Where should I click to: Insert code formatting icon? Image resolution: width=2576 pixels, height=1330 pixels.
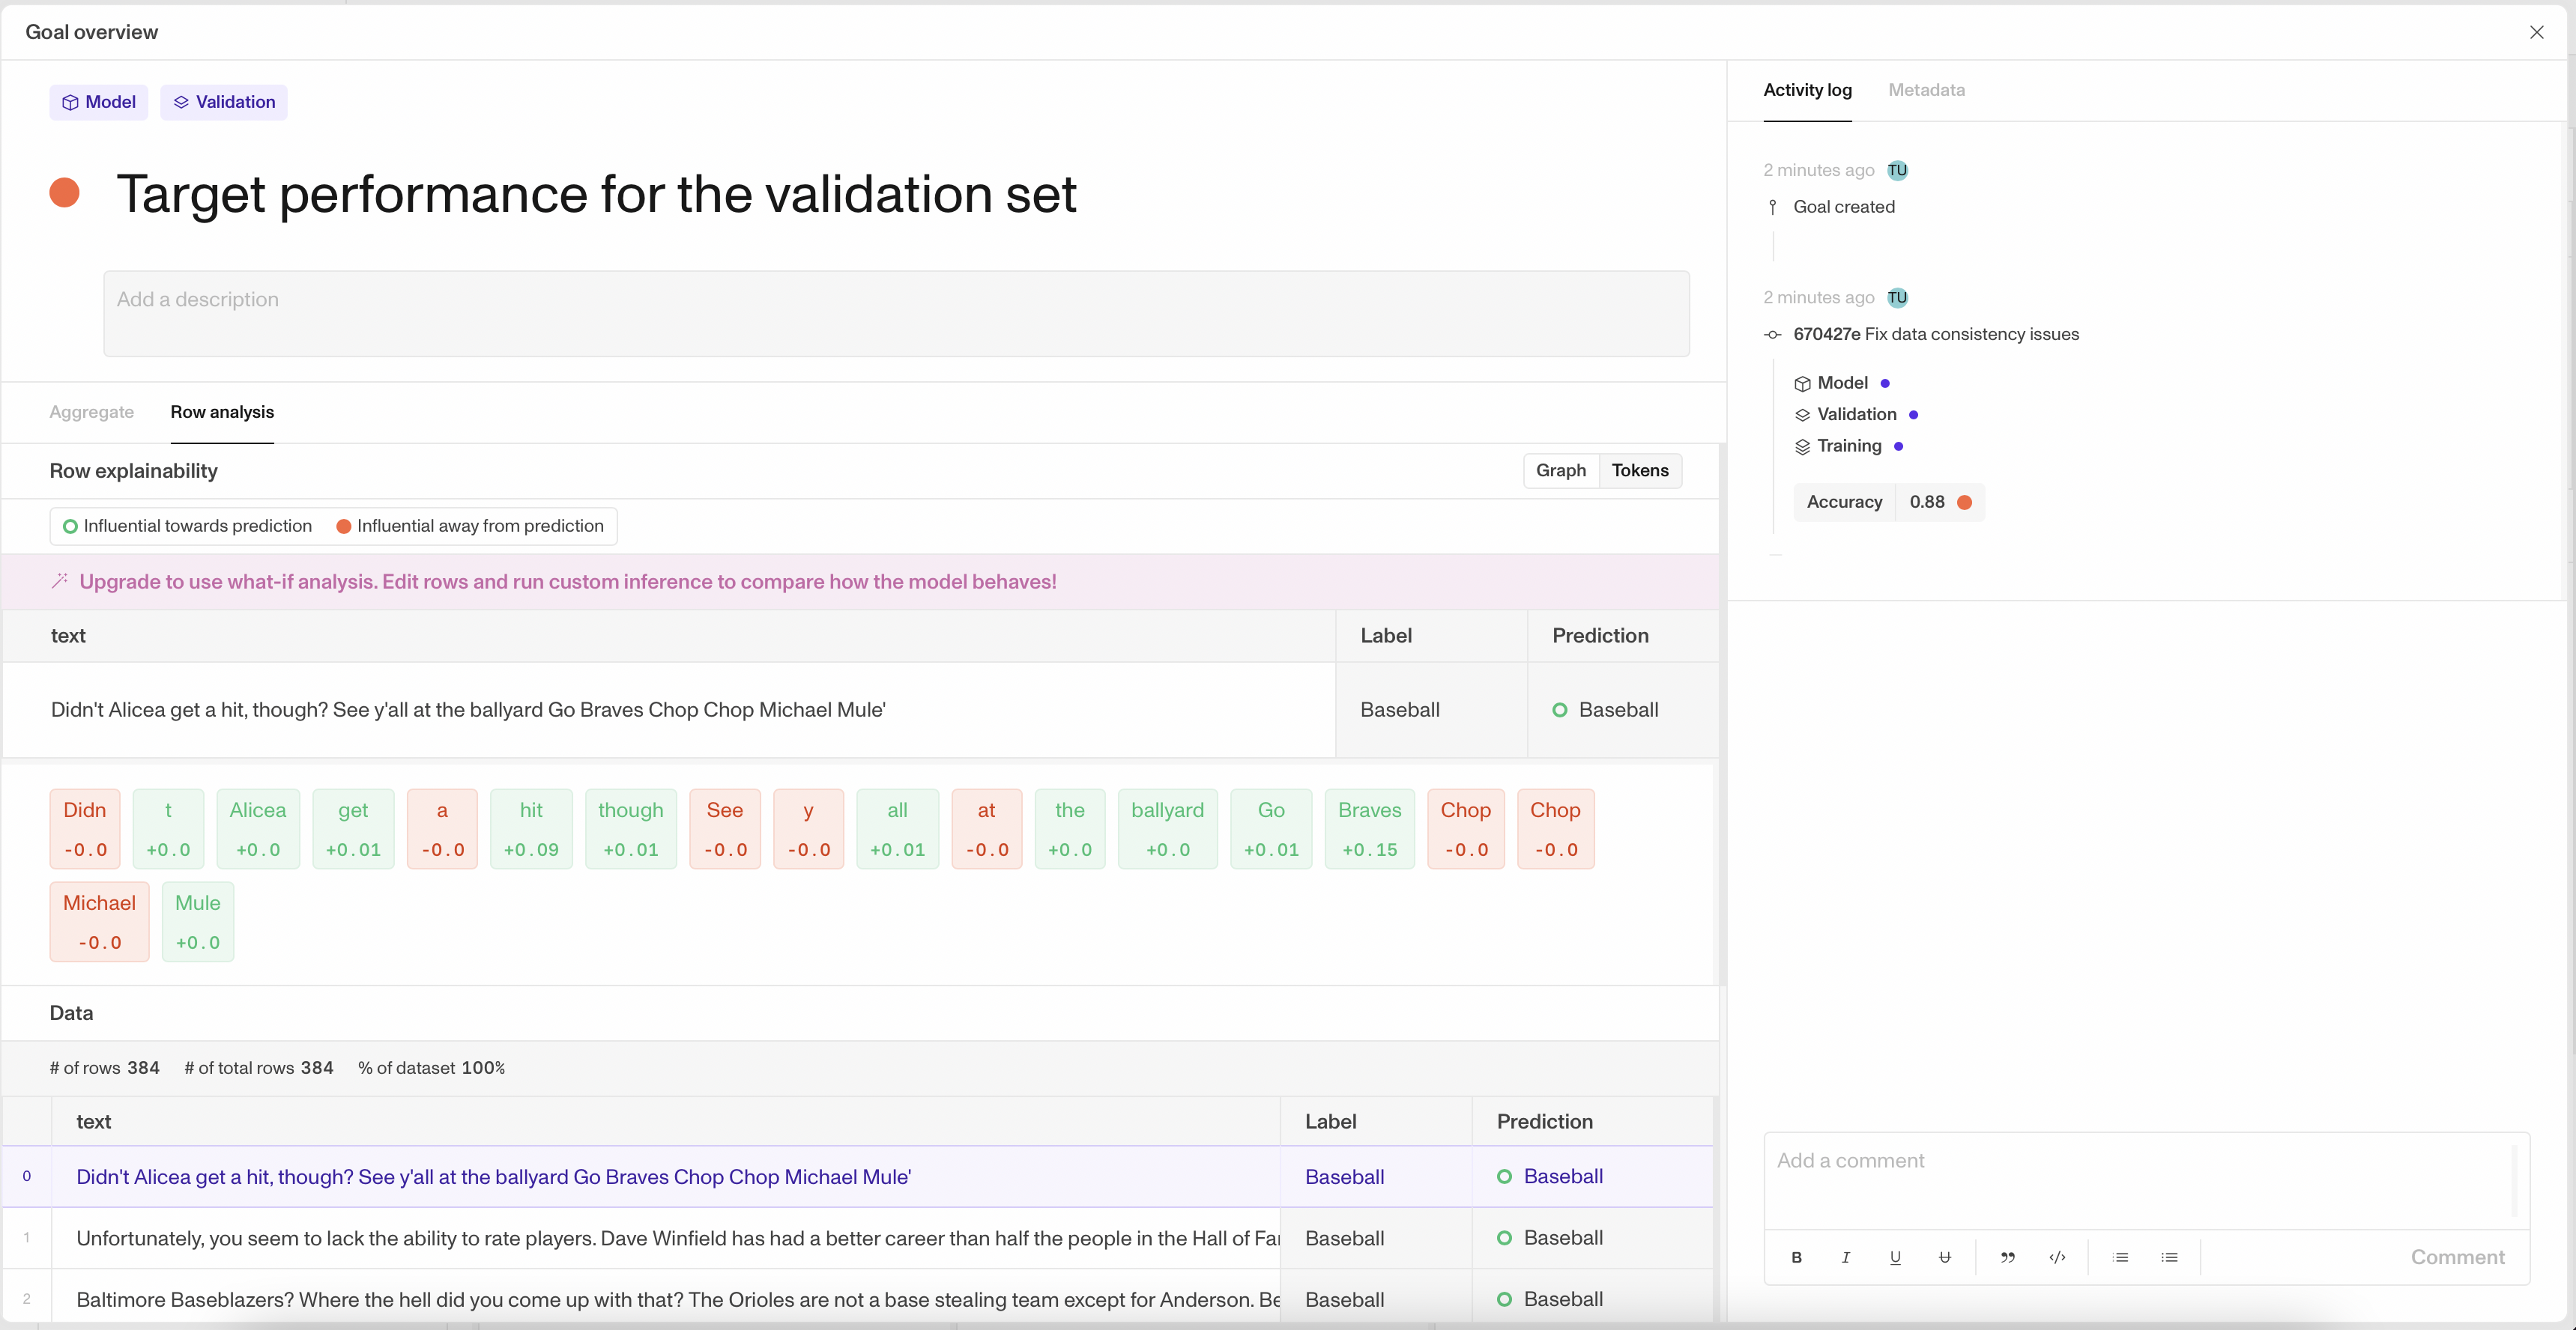point(2057,1257)
